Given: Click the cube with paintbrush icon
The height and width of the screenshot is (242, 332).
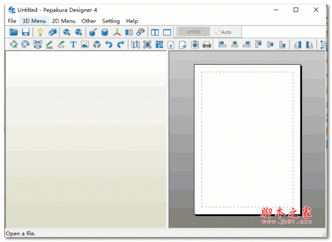Looking at the screenshot, I should pos(93,32).
